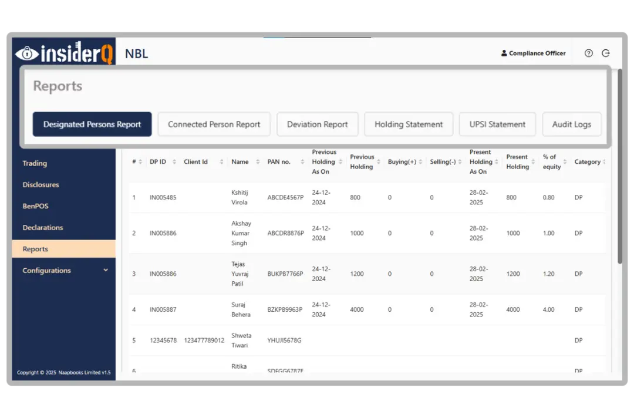Open the Audit Logs tab
Screen dimensions: 634x418
coord(572,124)
